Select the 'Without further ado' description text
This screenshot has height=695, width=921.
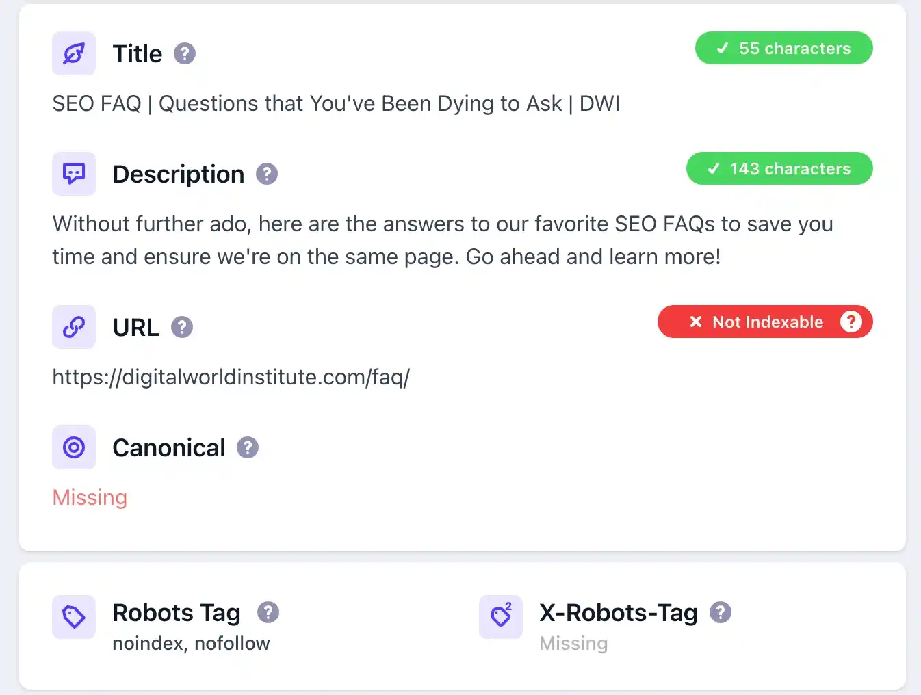tap(443, 240)
